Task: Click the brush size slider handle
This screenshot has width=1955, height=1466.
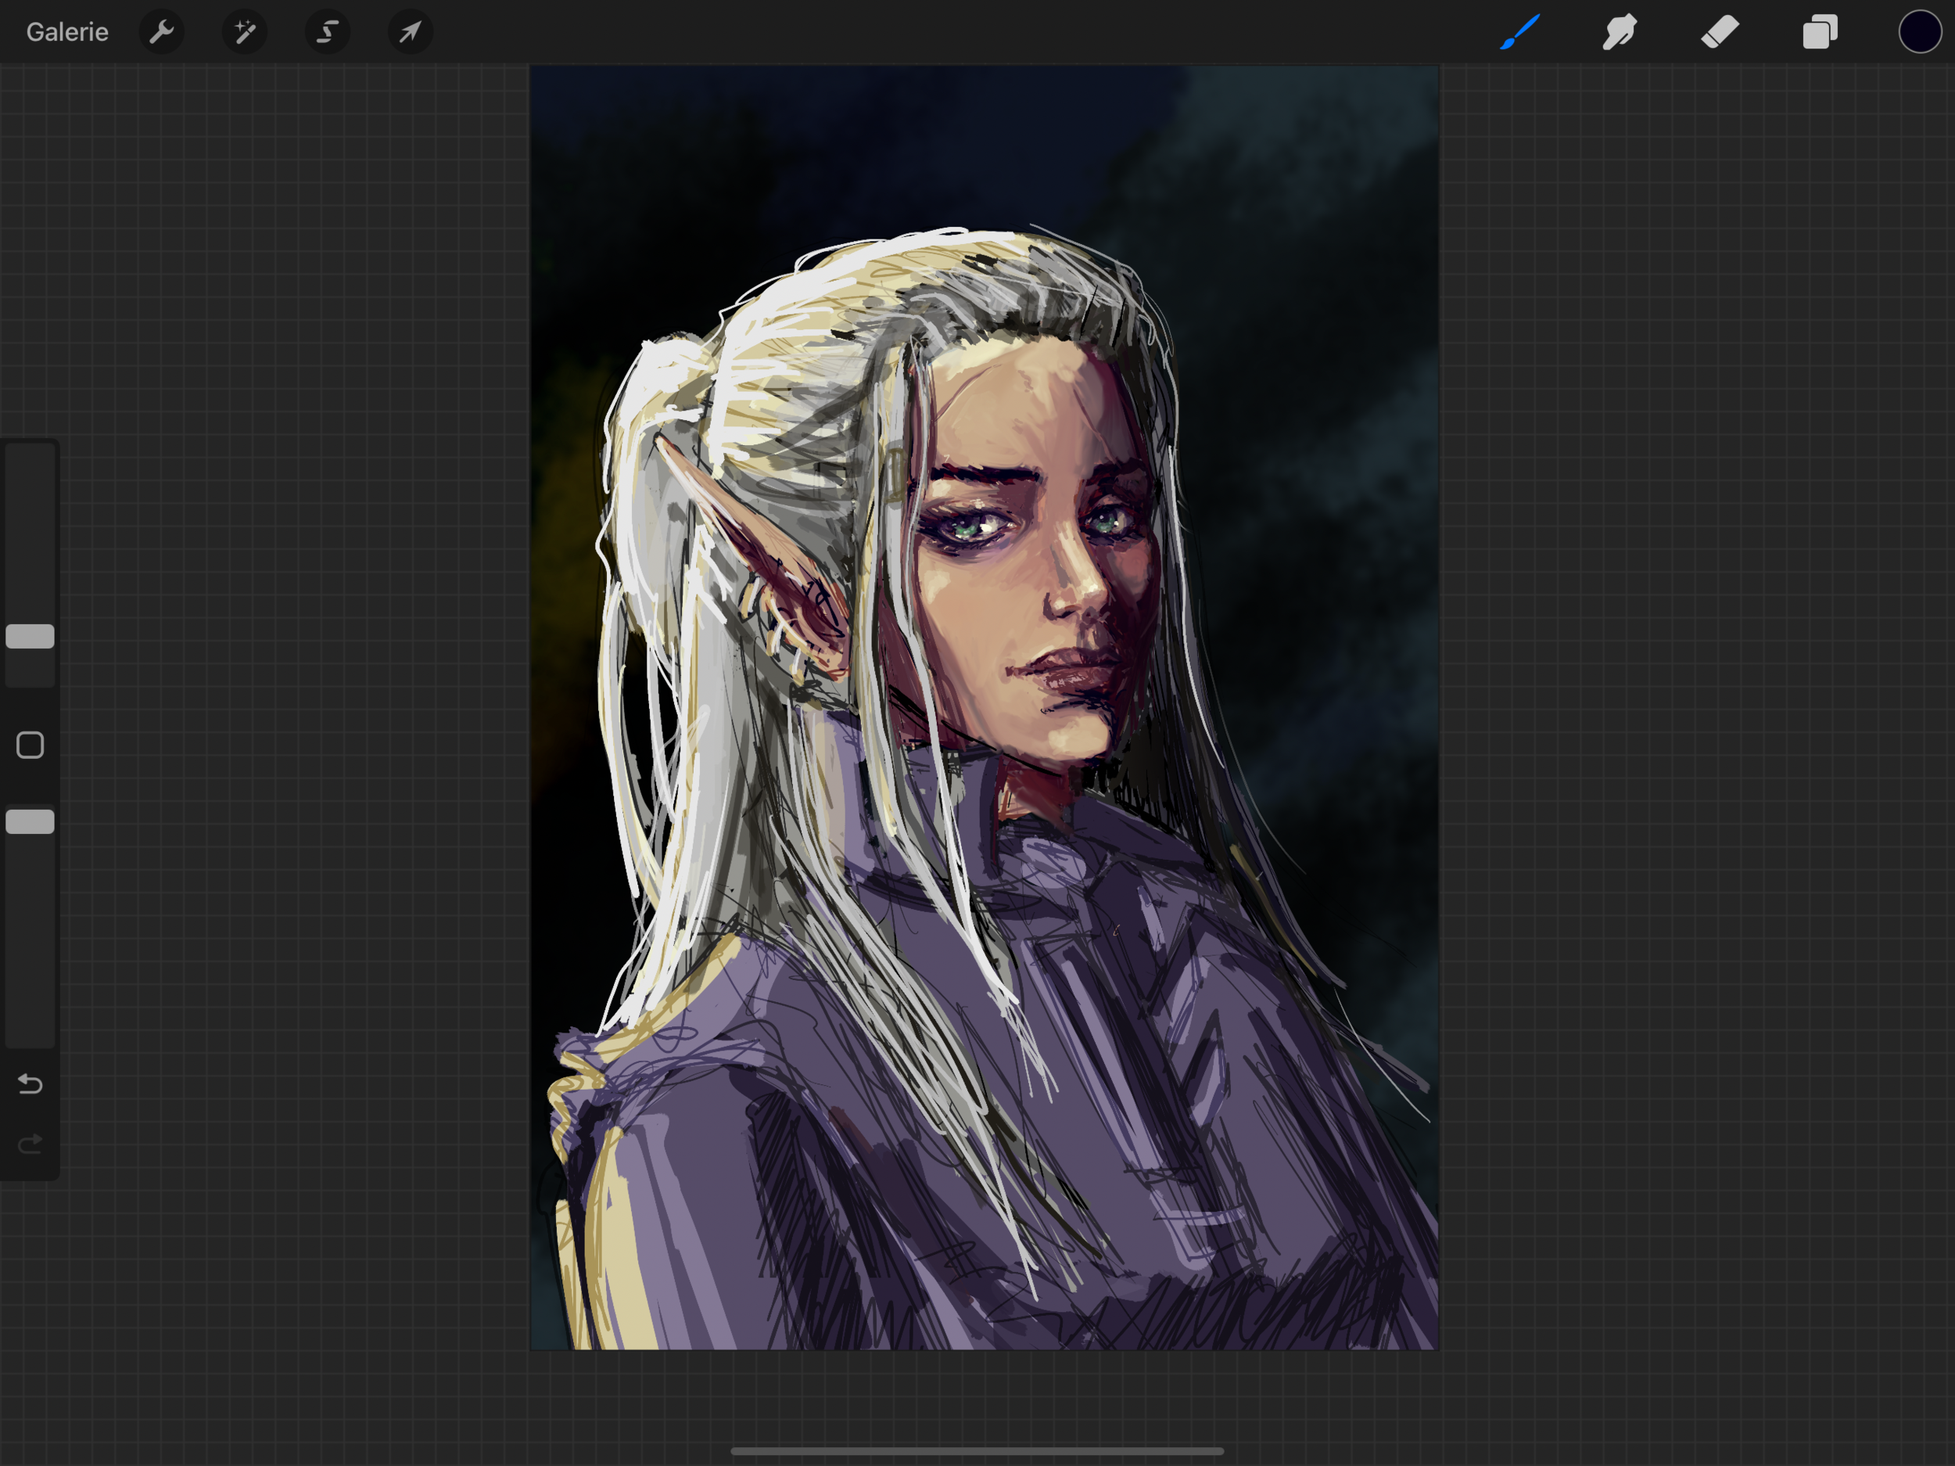Action: tap(30, 637)
